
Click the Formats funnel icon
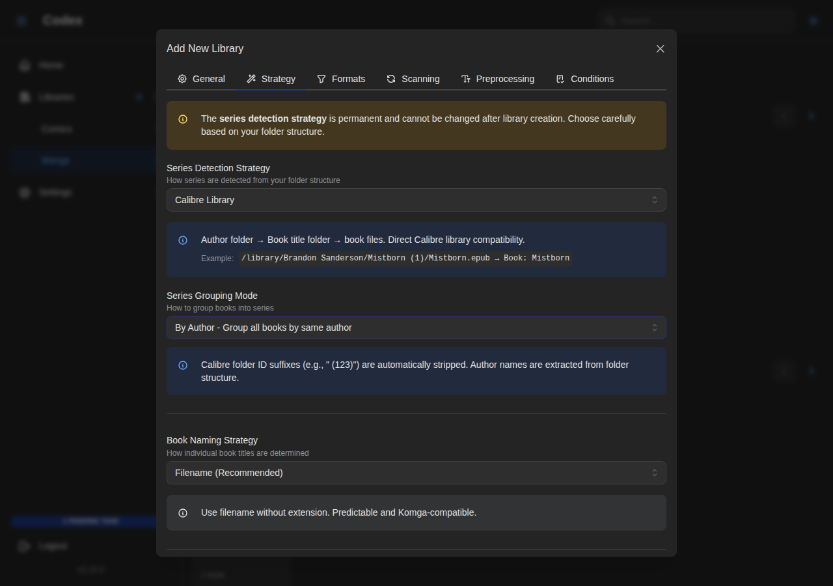click(321, 79)
